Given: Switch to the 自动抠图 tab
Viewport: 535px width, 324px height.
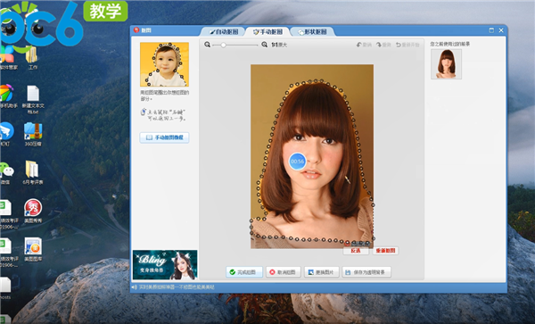Looking at the screenshot, I should [224, 32].
